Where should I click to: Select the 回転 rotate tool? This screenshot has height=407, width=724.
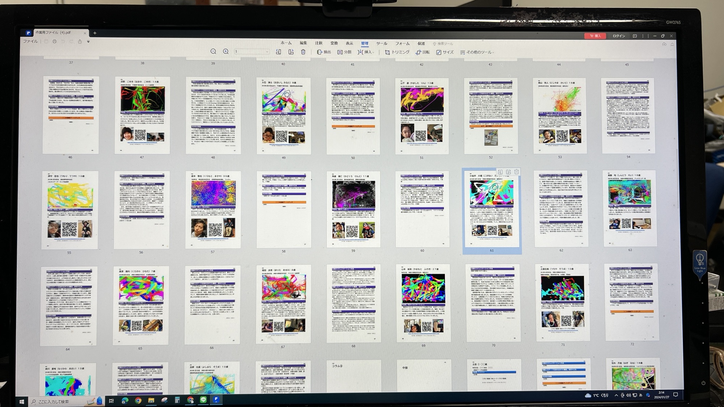(422, 52)
